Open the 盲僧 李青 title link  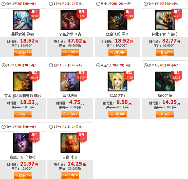point(70,157)
